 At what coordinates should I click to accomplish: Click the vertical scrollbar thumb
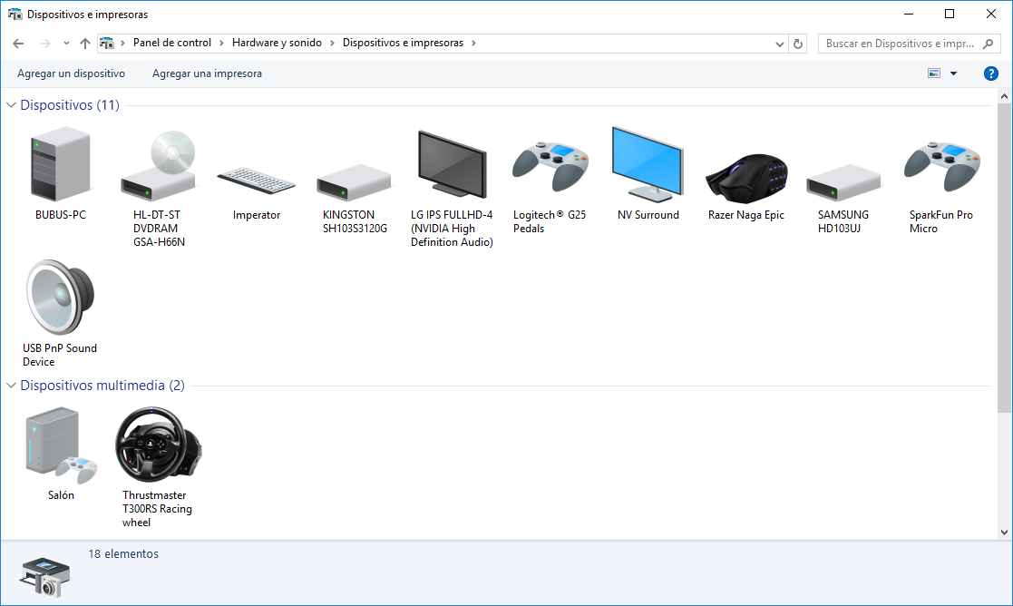pos(1004,258)
